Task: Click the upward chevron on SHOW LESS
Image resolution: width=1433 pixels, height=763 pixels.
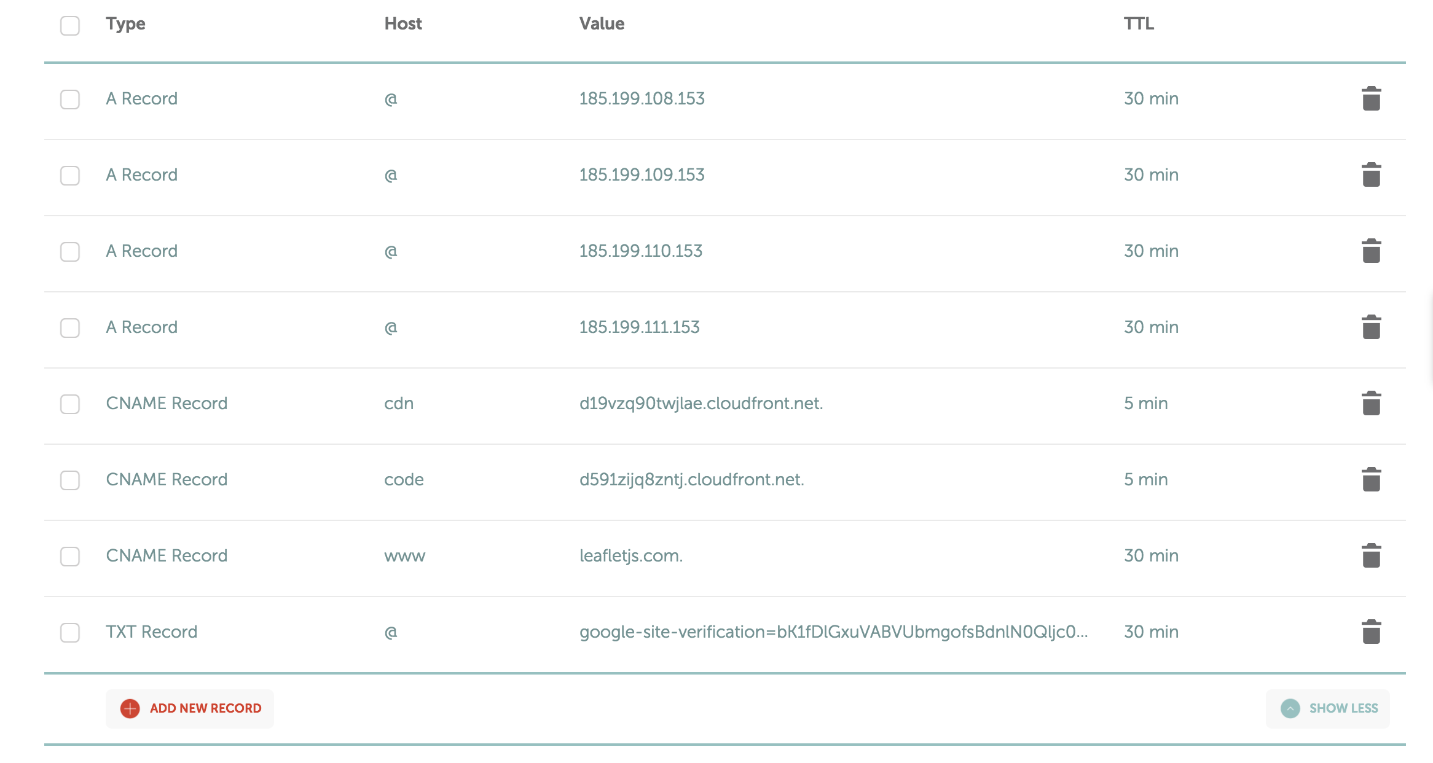Action: point(1291,708)
